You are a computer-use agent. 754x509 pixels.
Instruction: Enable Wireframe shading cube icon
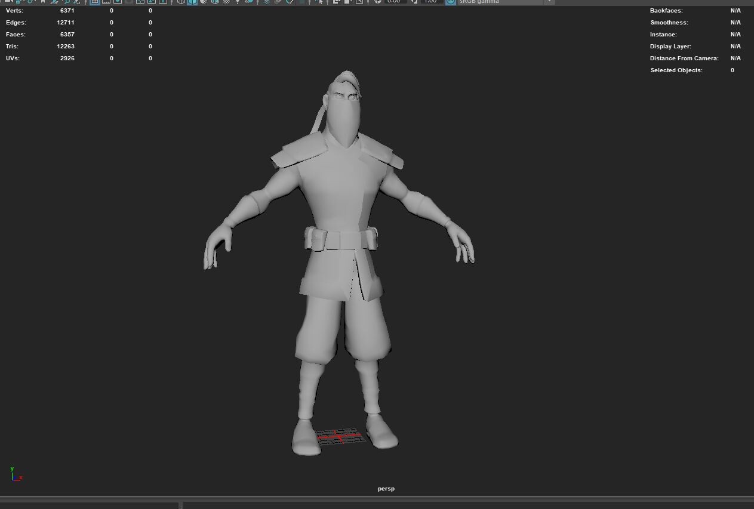click(x=181, y=2)
